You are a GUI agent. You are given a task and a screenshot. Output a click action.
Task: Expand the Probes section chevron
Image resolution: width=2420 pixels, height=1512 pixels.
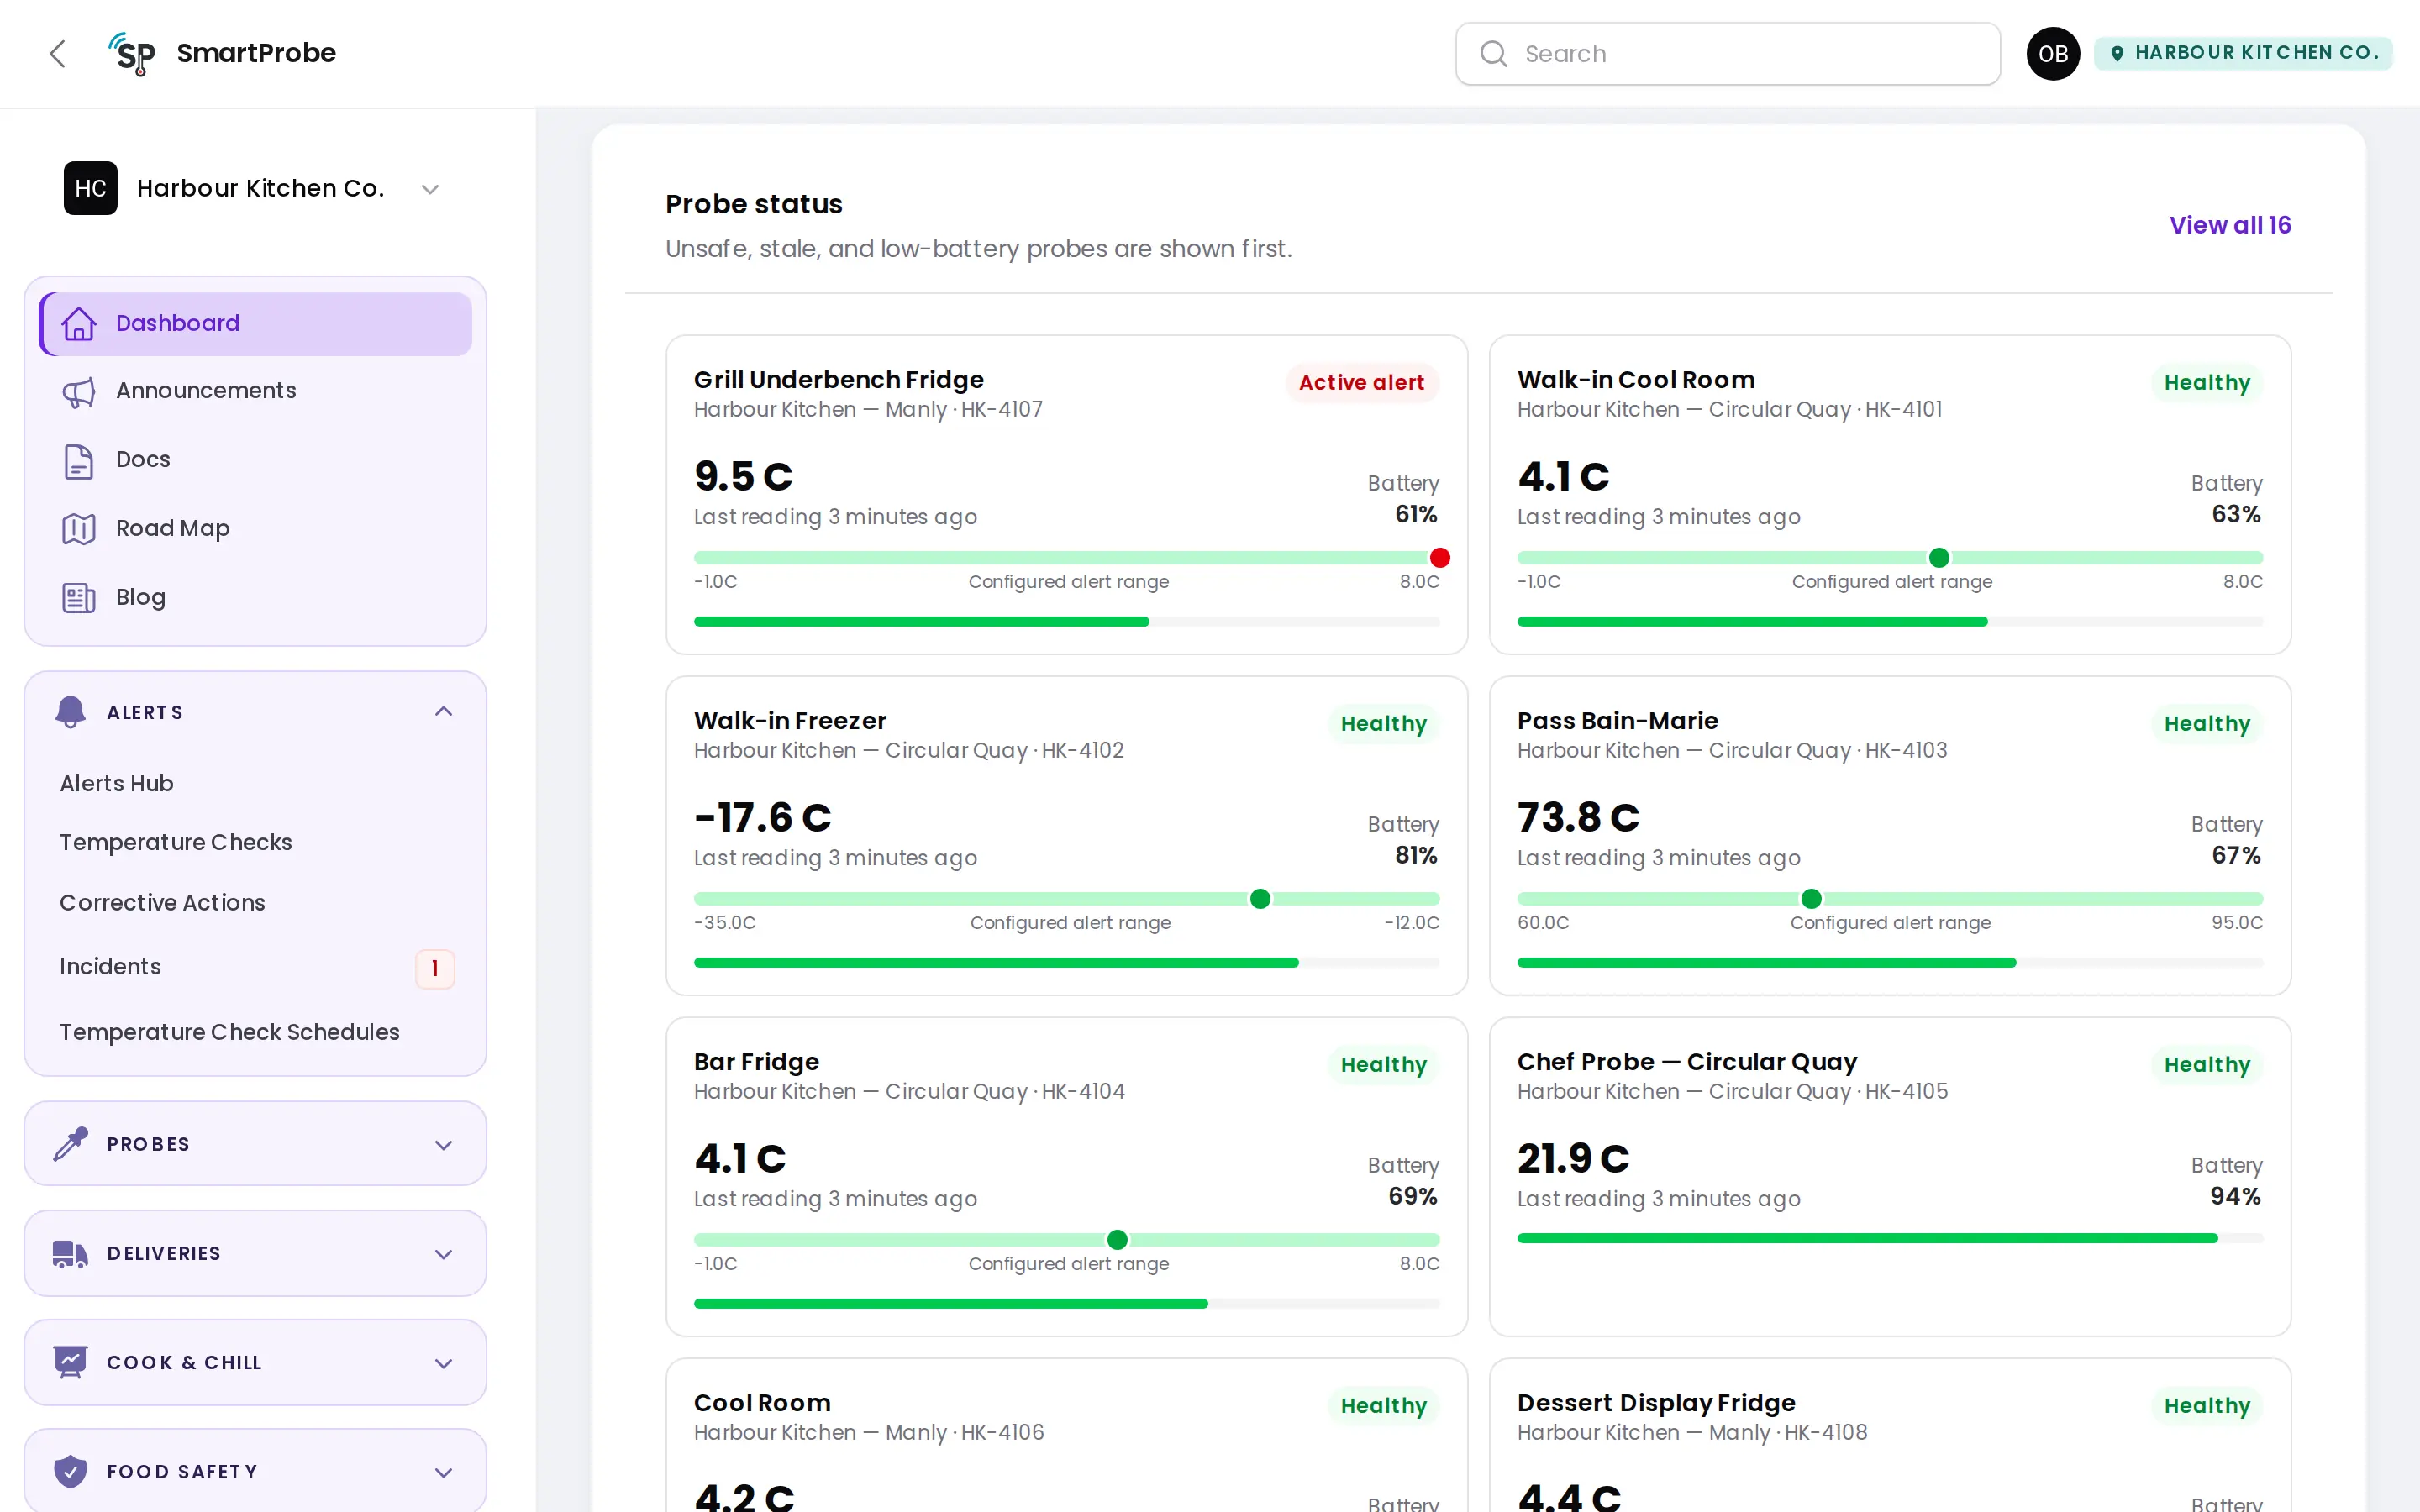(444, 1145)
